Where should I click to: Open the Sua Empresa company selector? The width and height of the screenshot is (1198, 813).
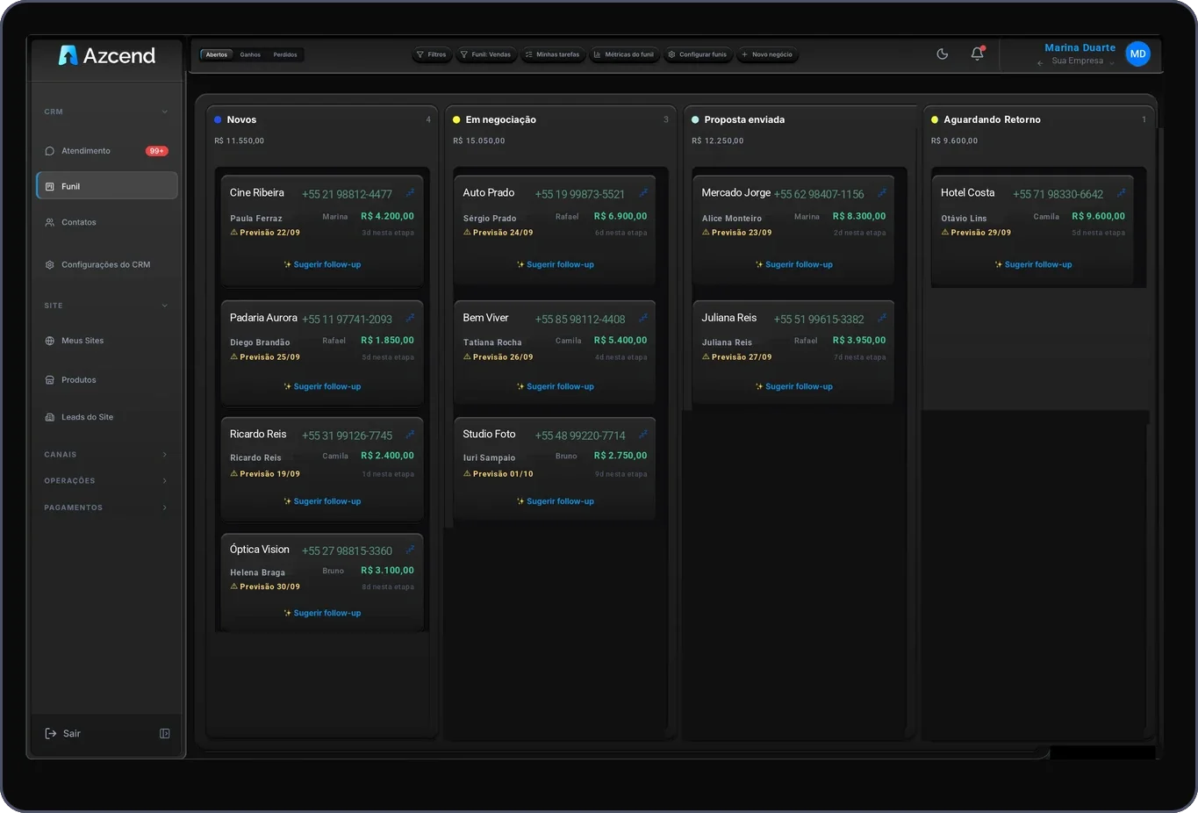[1076, 61]
